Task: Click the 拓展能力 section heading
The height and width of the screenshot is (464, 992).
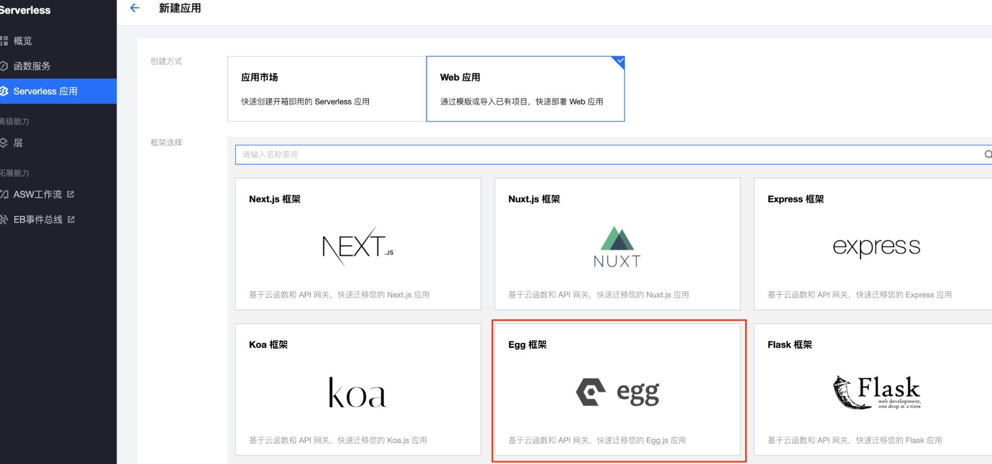Action: coord(15,173)
